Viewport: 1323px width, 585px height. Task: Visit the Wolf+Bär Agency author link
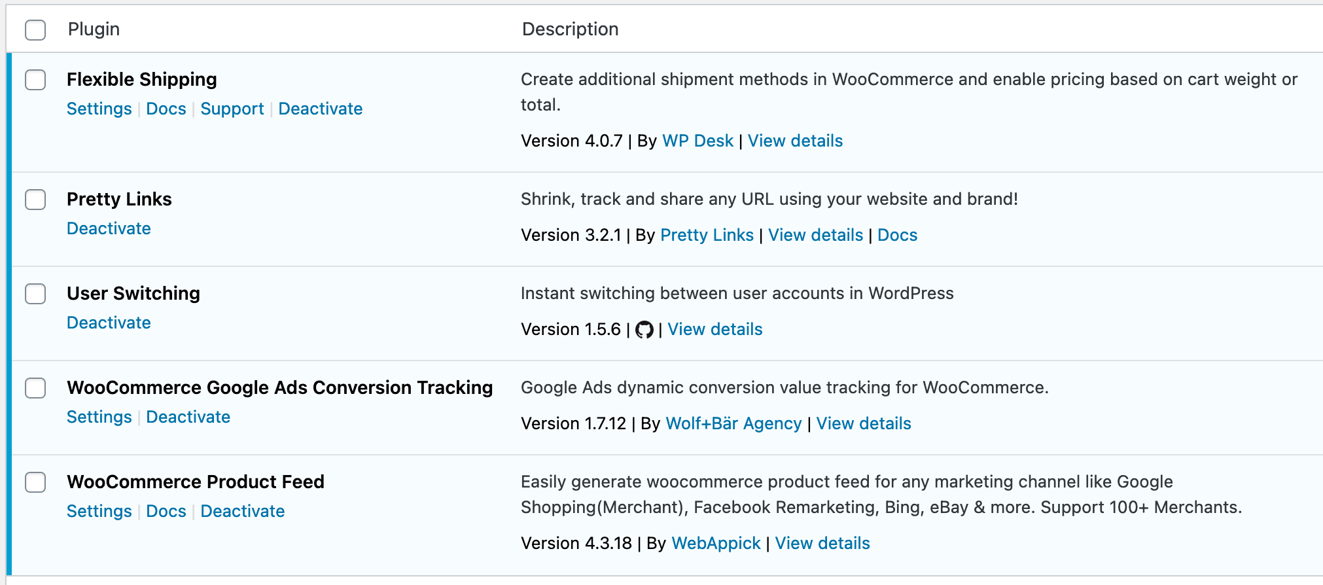(x=733, y=423)
